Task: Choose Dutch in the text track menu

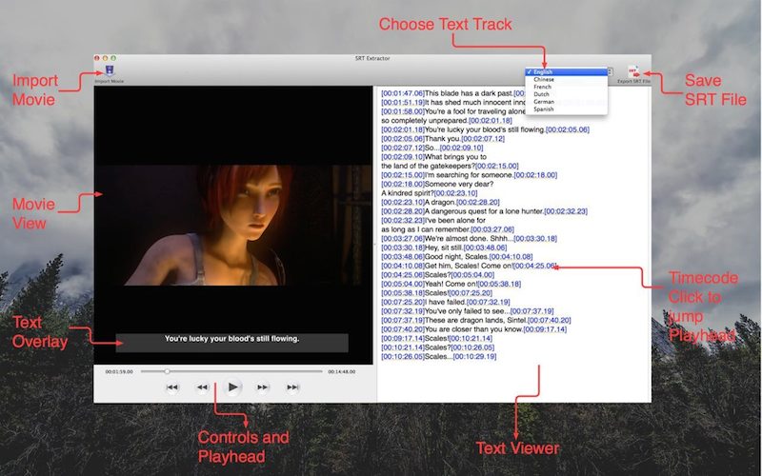Action: [566, 94]
